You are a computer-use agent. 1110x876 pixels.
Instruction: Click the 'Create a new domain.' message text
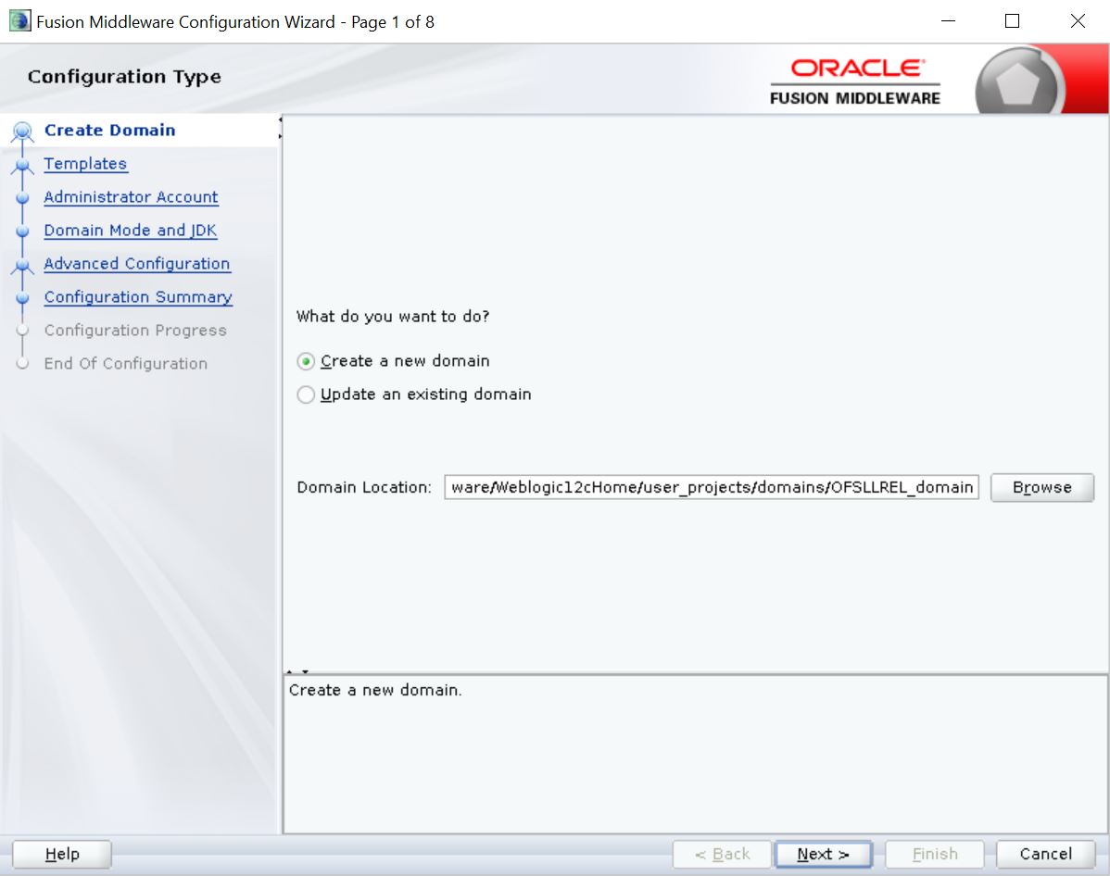coord(375,690)
